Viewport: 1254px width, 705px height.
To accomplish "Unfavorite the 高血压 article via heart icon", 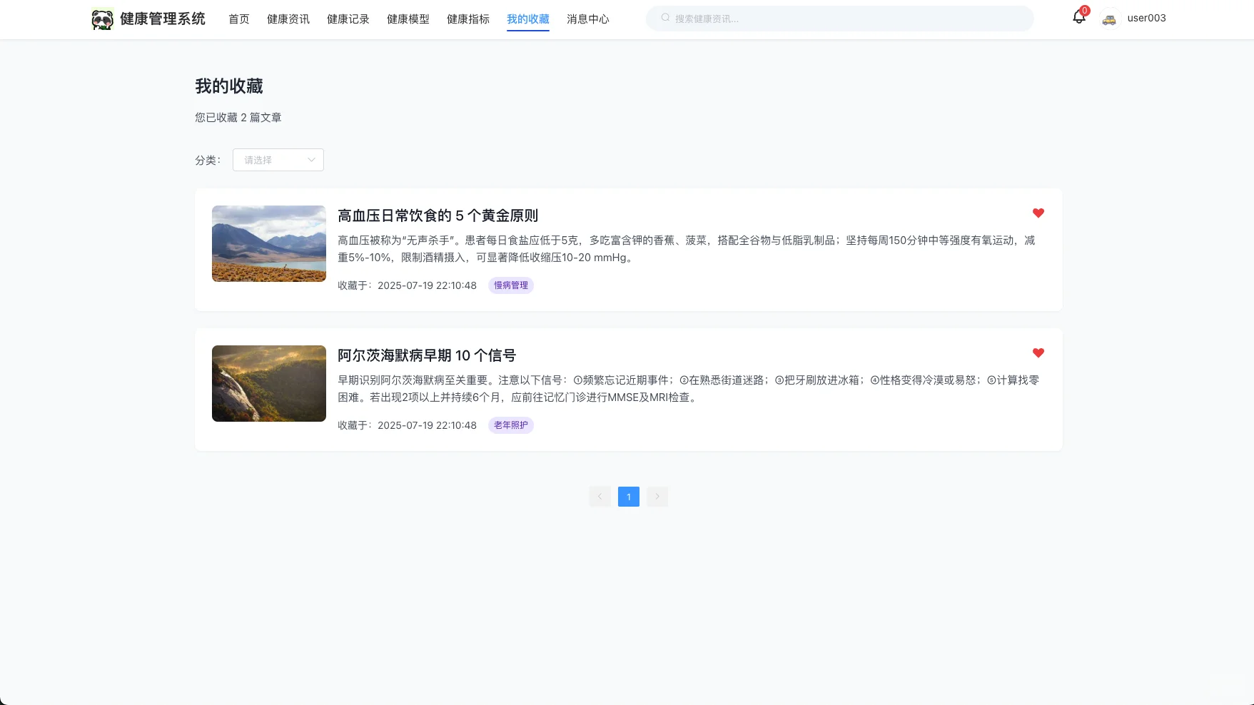I will (x=1038, y=212).
